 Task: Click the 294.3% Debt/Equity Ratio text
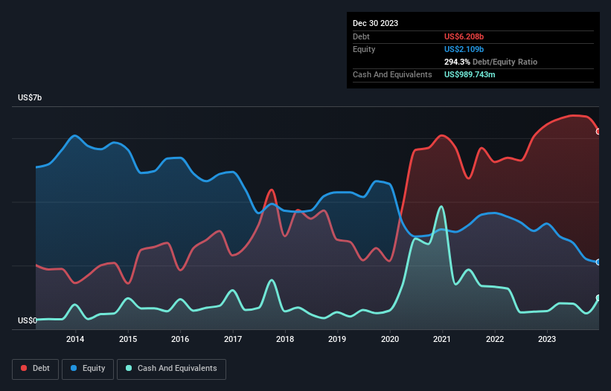(x=490, y=62)
